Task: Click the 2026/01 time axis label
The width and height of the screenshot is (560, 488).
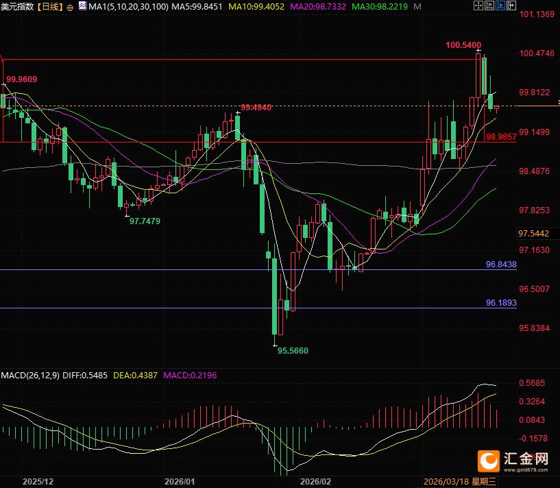Action: point(180,482)
